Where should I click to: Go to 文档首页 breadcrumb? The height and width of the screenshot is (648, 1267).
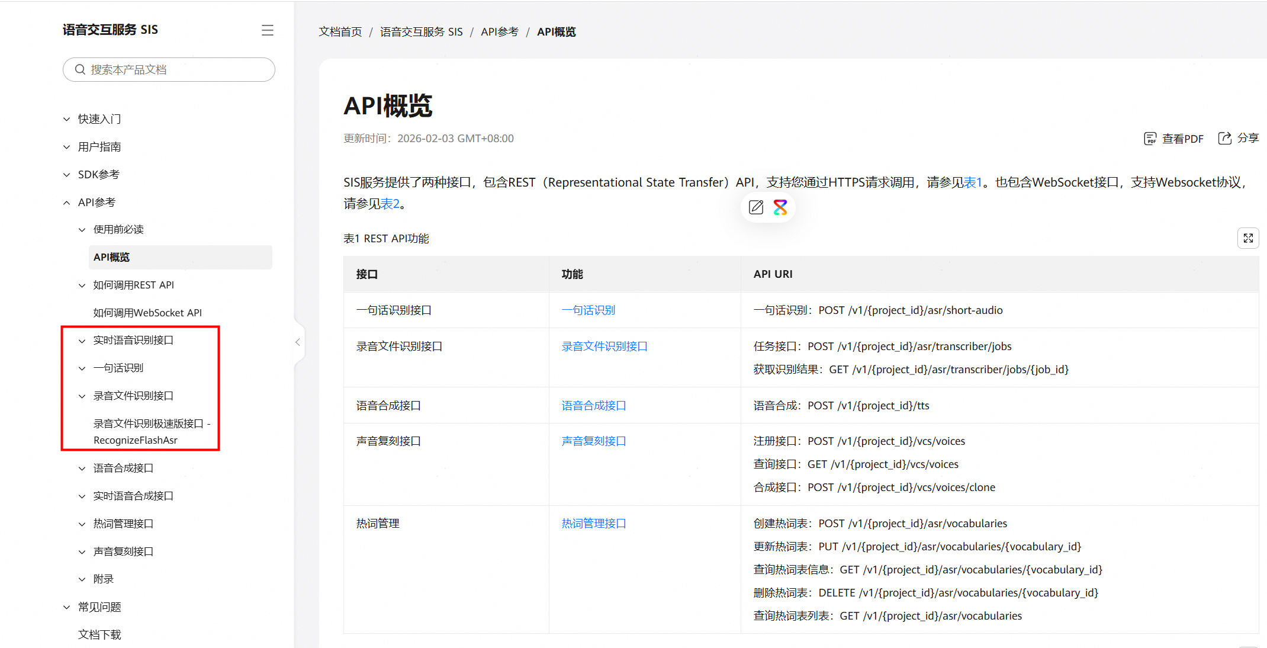[x=340, y=32]
